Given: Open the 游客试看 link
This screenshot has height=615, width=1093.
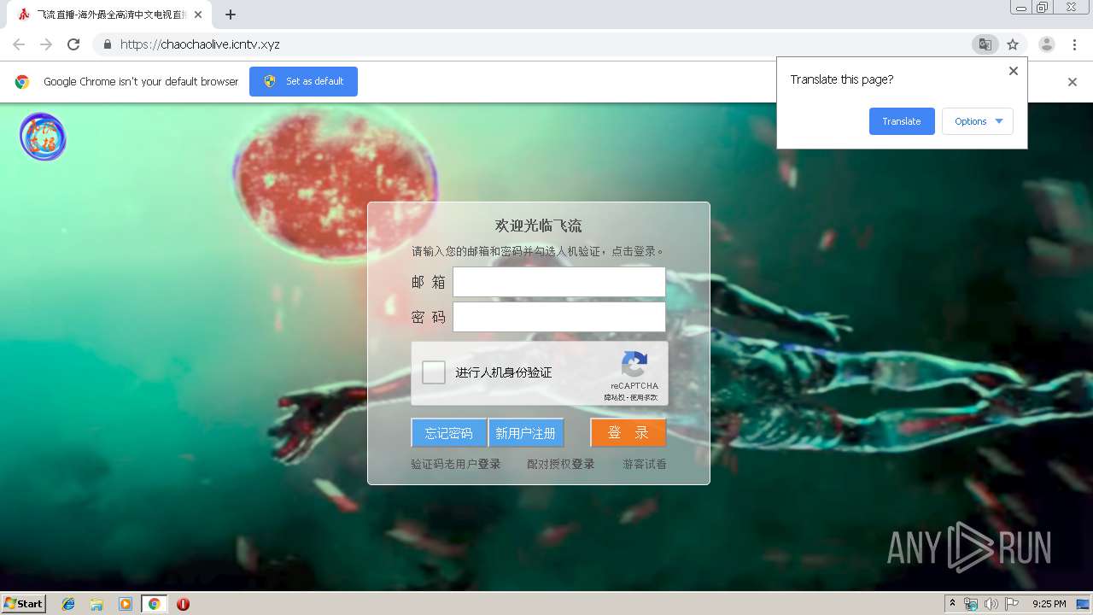Looking at the screenshot, I should coord(645,464).
